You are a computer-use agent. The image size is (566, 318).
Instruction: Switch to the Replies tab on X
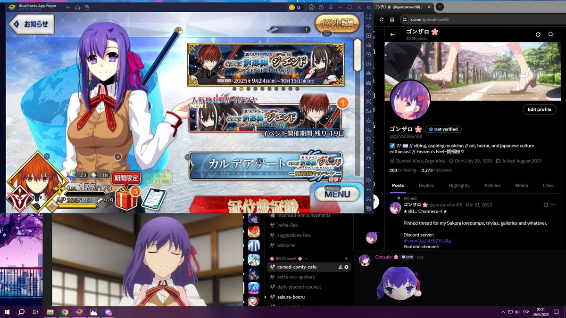coord(426,185)
